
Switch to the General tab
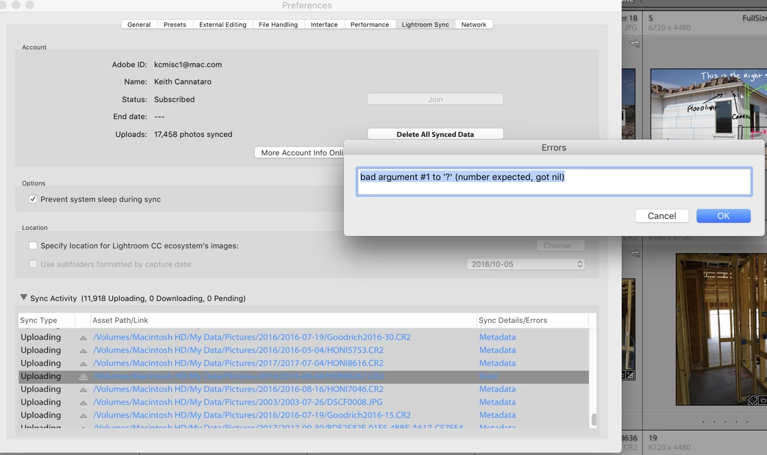coord(139,25)
